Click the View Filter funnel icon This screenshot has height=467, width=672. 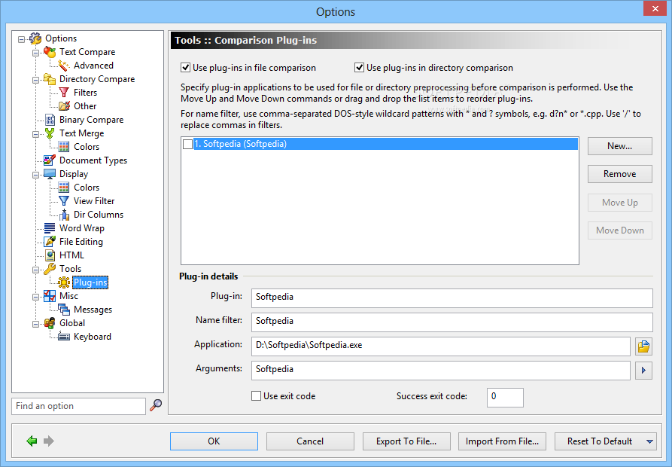[64, 201]
